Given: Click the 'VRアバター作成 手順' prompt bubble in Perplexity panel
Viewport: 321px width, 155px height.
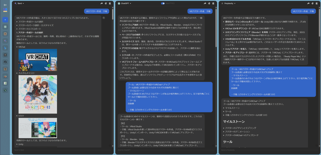Looking at the screenshot, I should pos(303,12).
